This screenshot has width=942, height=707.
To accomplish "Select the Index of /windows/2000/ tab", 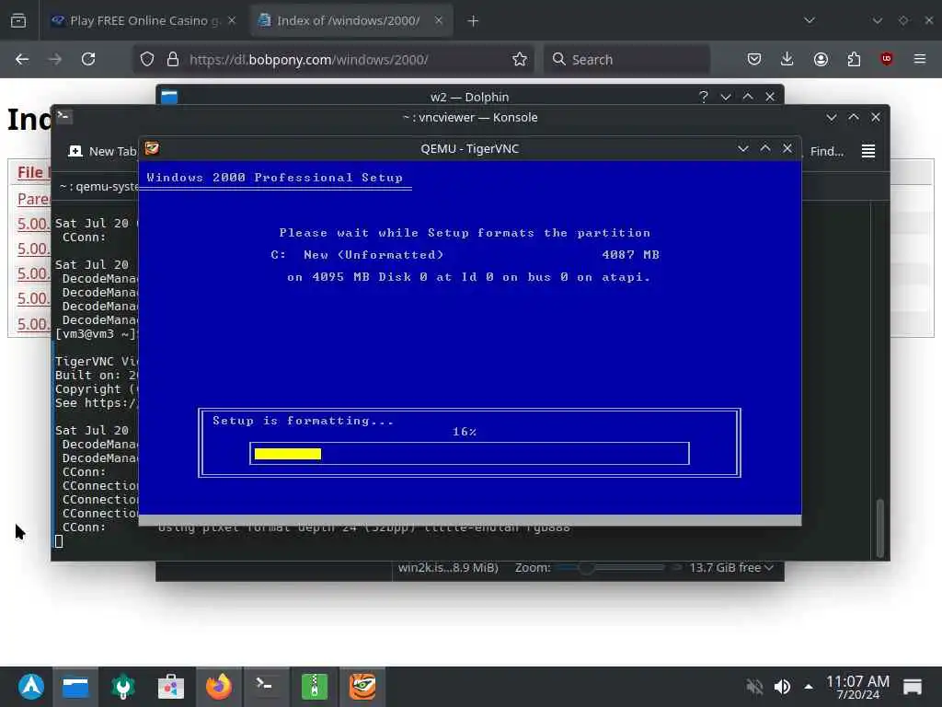I will point(350,20).
